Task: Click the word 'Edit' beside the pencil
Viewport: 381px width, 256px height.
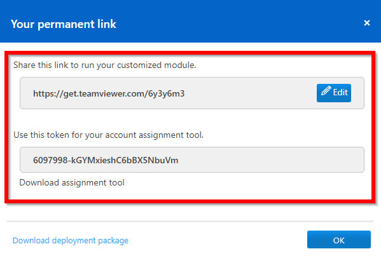Action: (x=340, y=93)
